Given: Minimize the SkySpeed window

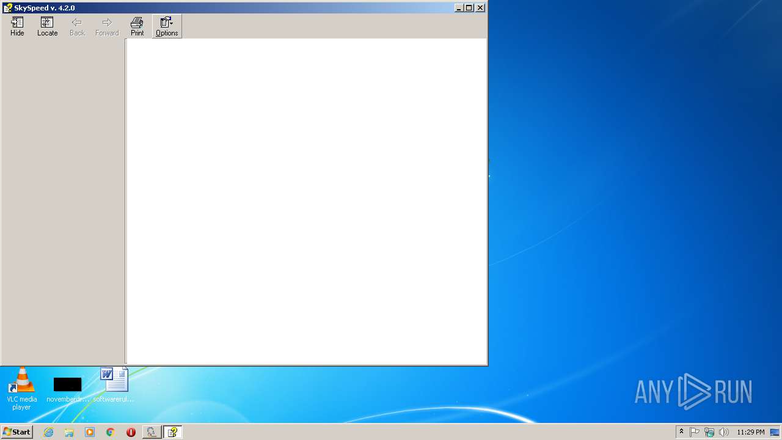Looking at the screenshot, I should pyautogui.click(x=459, y=8).
